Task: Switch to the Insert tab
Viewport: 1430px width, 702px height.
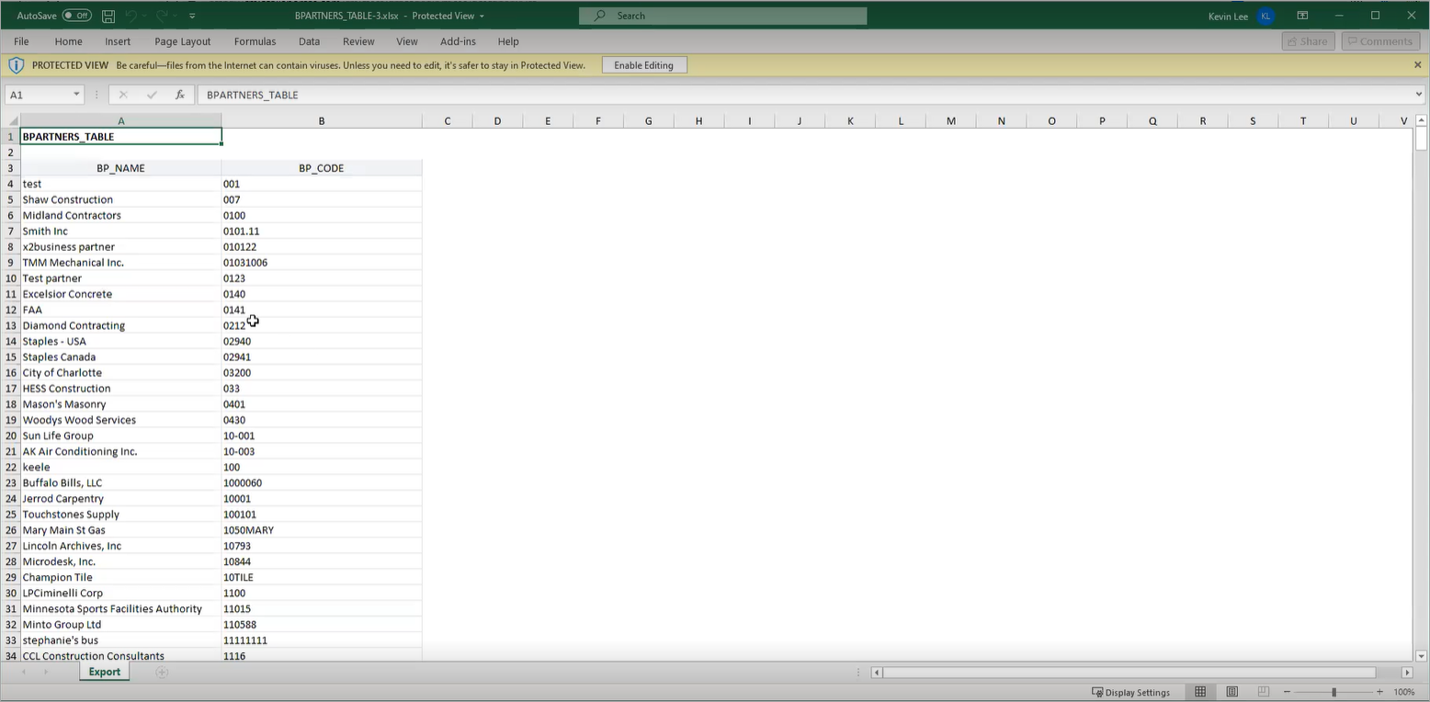Action: [x=118, y=41]
